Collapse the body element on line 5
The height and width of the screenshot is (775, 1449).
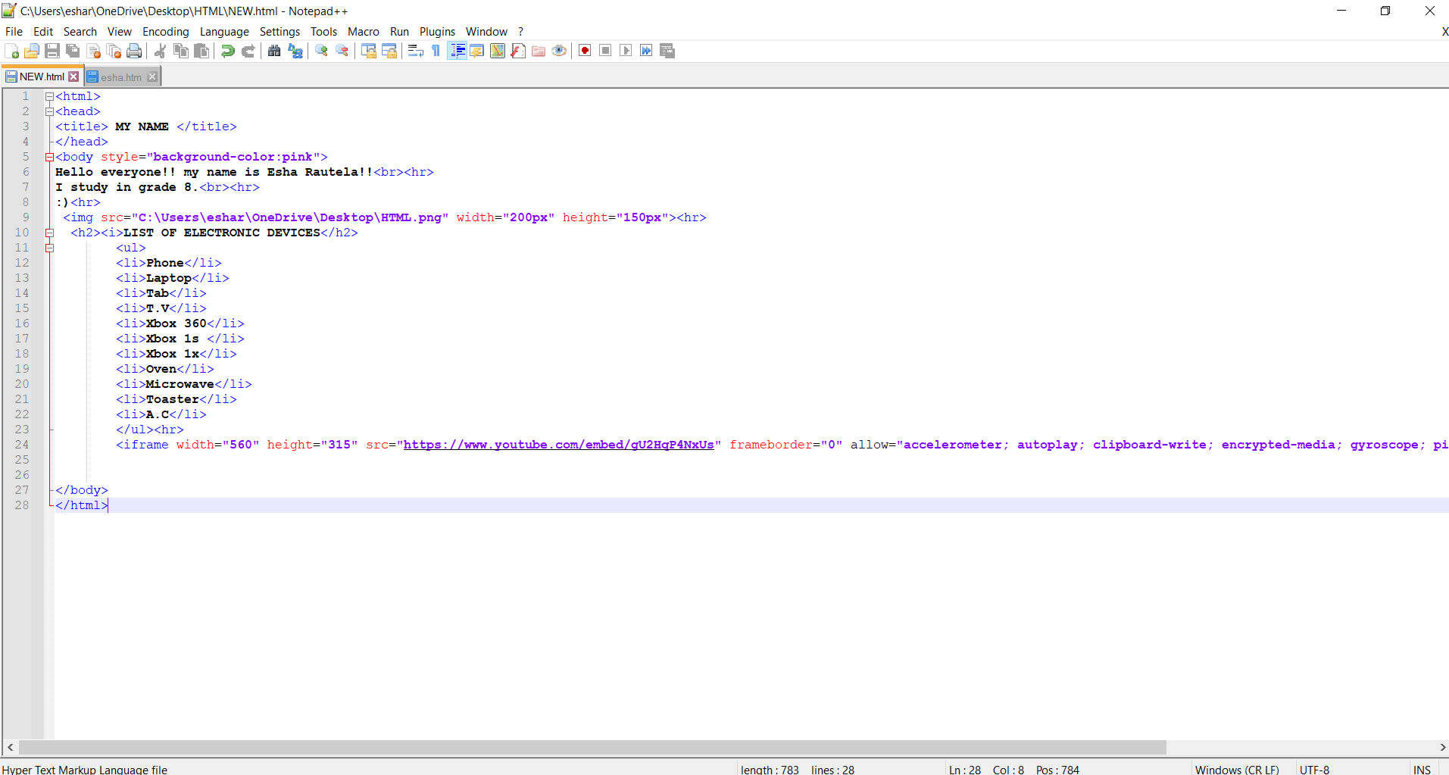49,157
